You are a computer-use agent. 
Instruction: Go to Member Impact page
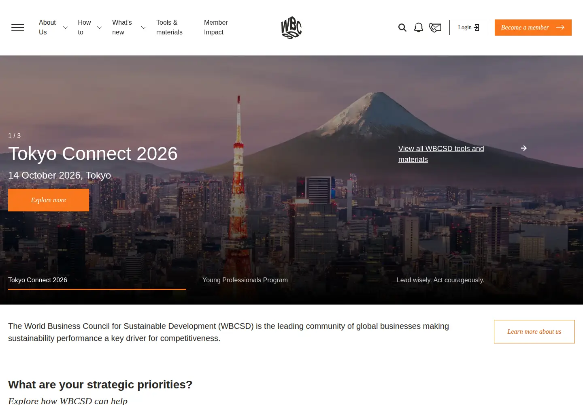[216, 28]
